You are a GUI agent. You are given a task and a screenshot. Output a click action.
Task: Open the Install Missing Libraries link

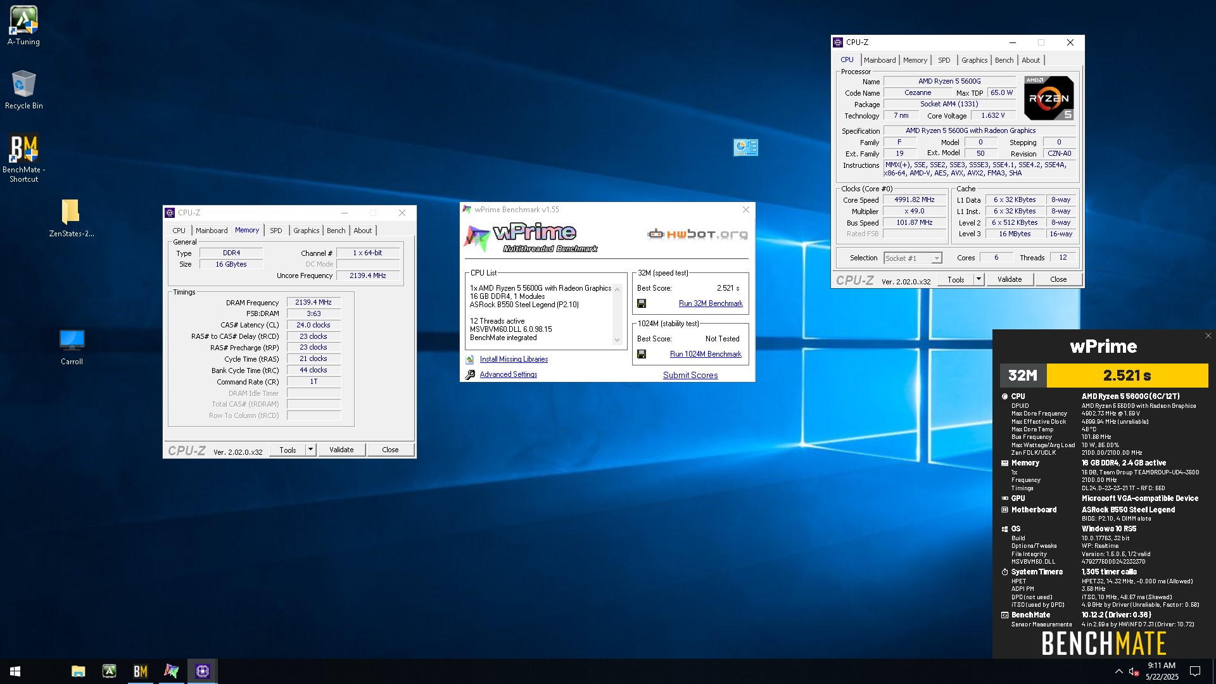point(514,359)
